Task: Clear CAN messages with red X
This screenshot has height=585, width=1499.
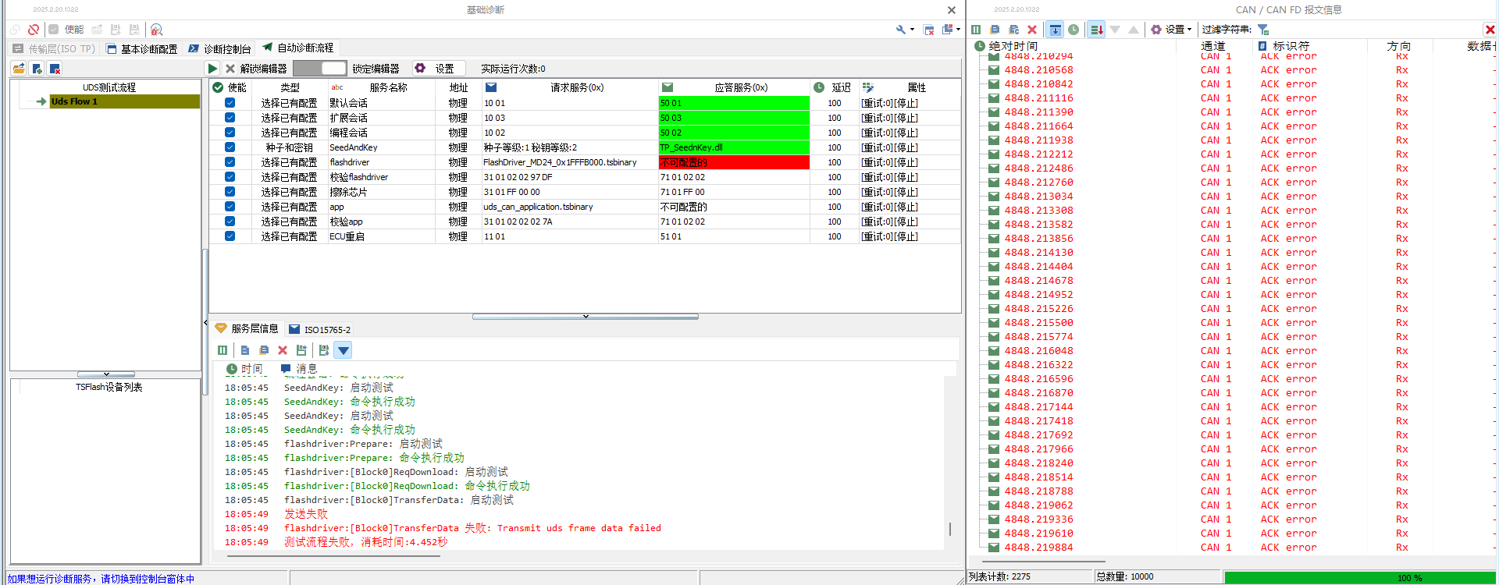Action: point(1032,30)
